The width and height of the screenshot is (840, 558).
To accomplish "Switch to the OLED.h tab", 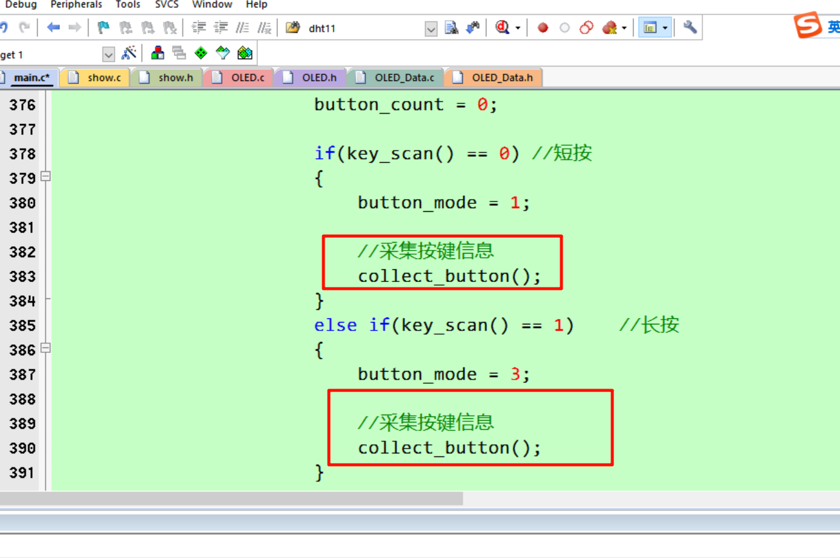I will coord(311,77).
